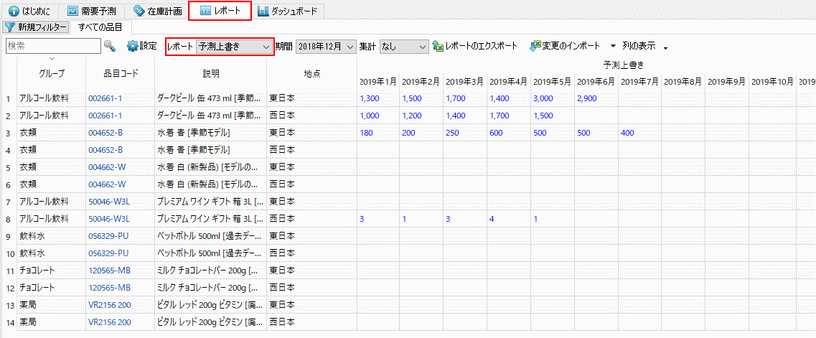The width and height of the screenshot is (816, 338).
Task: Open item code 002661-1 link in row 1
Action: pyautogui.click(x=105, y=98)
